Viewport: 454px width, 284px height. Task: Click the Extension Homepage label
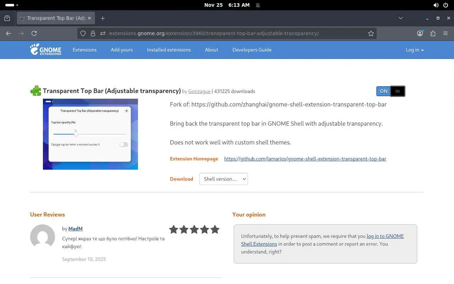[194, 159]
